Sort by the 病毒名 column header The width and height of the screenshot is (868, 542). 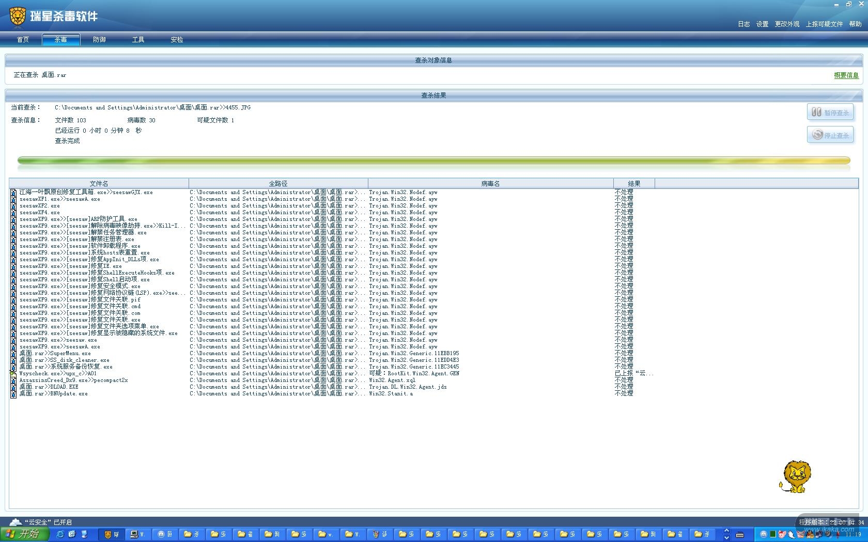point(490,183)
